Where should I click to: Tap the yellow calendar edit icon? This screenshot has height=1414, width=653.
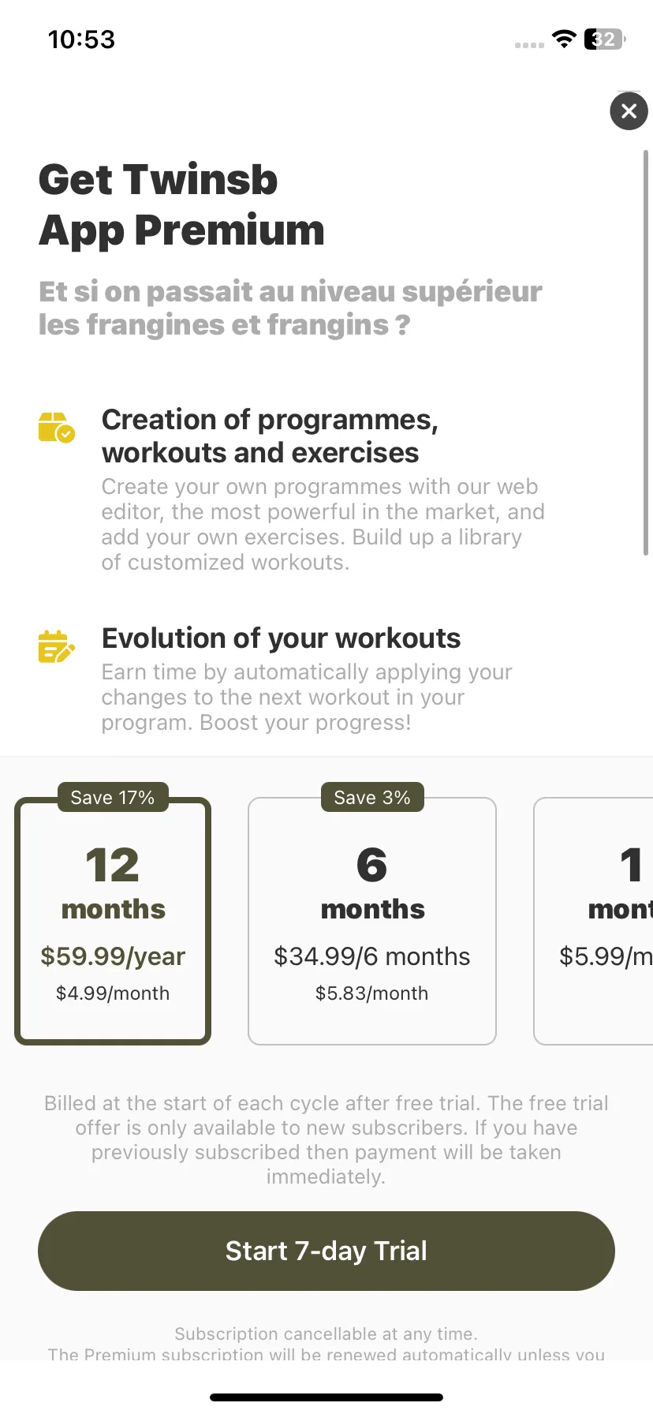[x=57, y=646]
